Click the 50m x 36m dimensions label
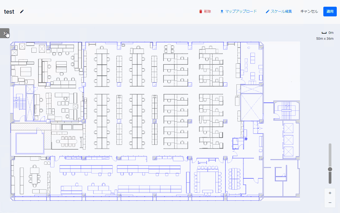The height and width of the screenshot is (213, 340). click(x=325, y=39)
